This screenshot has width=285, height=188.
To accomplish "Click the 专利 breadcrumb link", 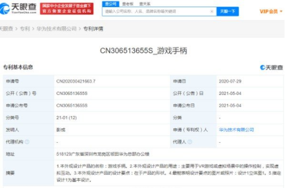I will click(25, 28).
